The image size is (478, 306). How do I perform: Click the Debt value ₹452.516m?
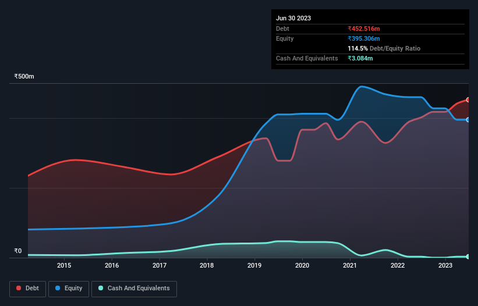[x=364, y=29]
